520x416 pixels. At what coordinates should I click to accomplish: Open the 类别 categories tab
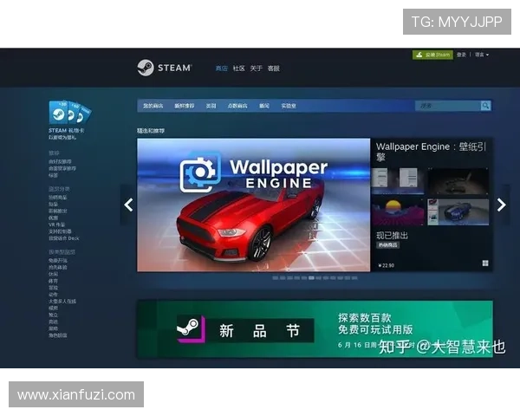211,106
